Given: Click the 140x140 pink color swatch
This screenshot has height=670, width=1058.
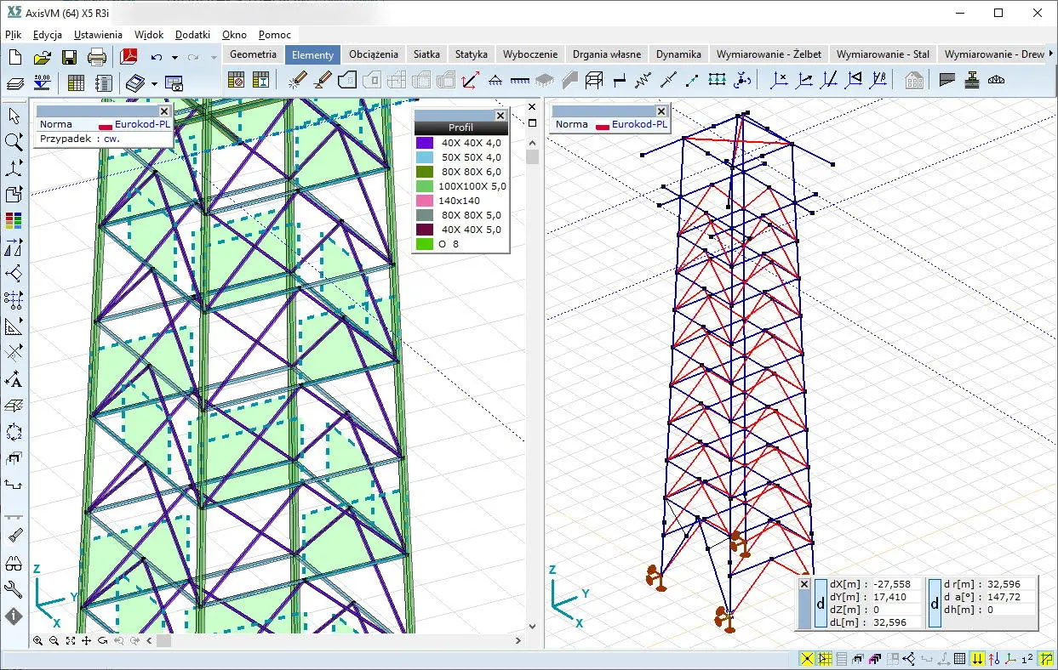Looking at the screenshot, I should pyautogui.click(x=424, y=201).
